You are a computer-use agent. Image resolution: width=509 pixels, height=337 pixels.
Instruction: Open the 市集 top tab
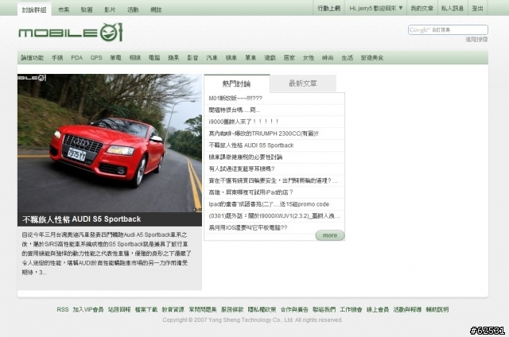click(x=64, y=10)
